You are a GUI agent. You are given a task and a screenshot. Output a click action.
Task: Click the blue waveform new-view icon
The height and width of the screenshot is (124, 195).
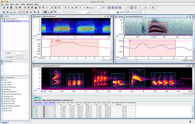click(4, 12)
